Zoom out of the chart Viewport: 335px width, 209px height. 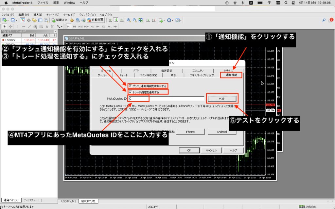134,20
